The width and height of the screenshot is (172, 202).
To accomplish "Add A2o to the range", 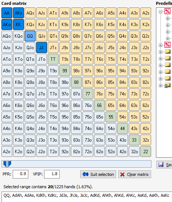I will 7,151.
